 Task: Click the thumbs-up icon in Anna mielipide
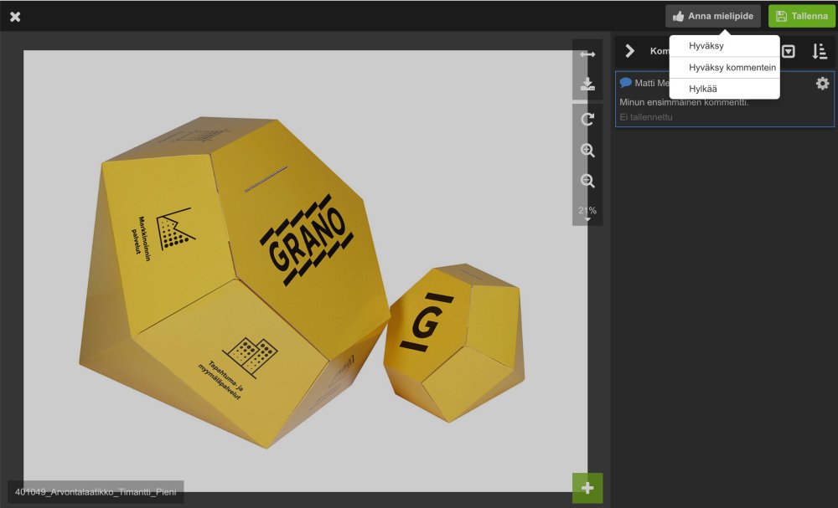click(678, 16)
